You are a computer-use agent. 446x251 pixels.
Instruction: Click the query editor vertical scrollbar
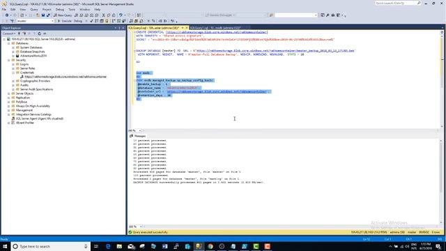(442, 79)
